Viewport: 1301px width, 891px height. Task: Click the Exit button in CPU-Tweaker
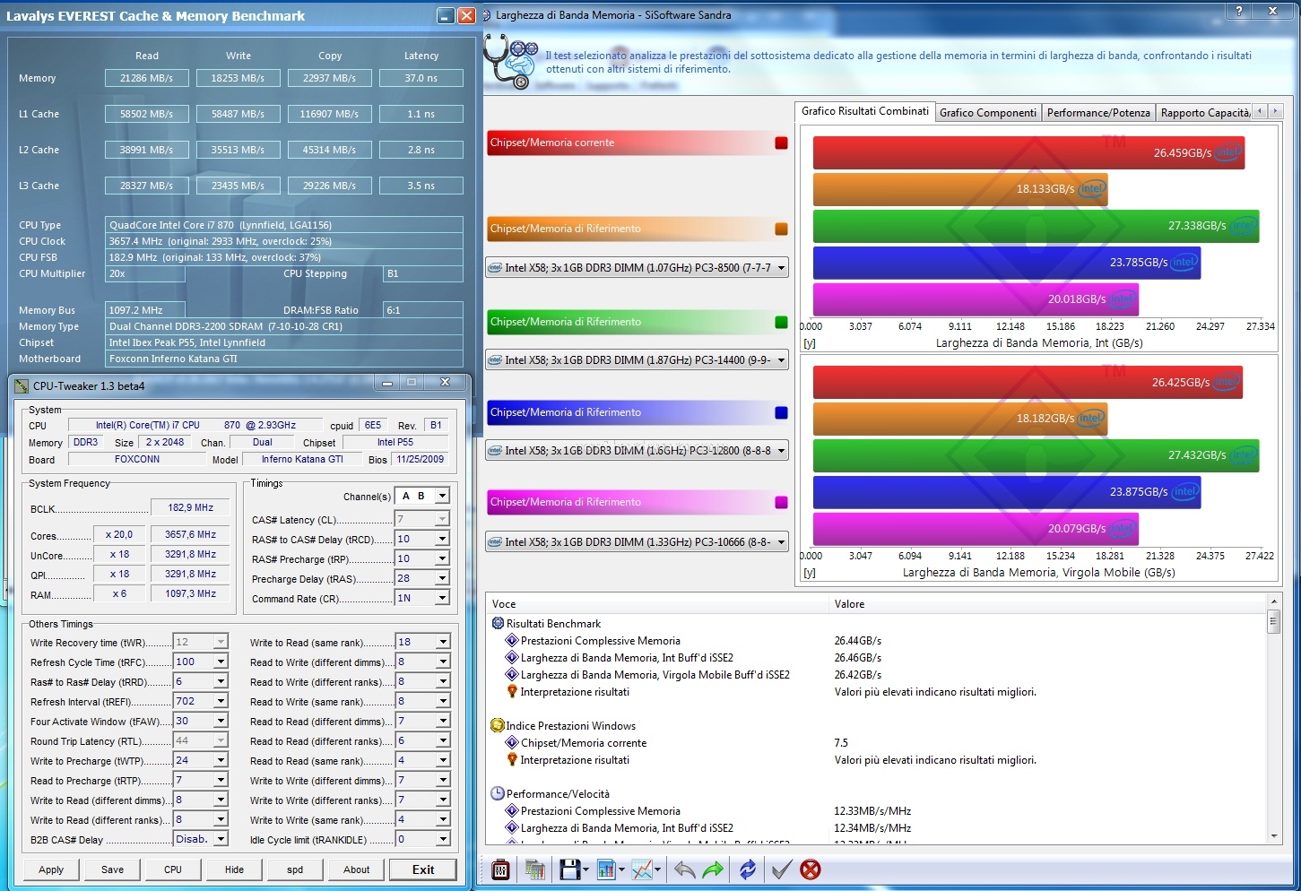423,869
